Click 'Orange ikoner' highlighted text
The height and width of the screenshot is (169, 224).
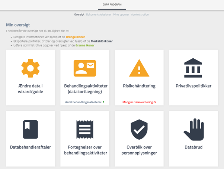point(76,37)
